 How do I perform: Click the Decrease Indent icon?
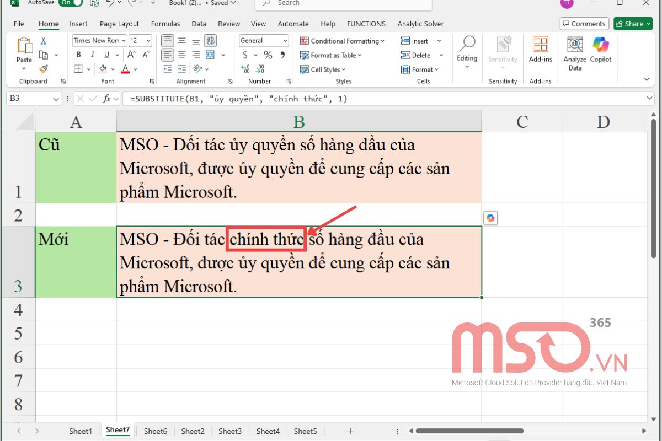[167, 69]
